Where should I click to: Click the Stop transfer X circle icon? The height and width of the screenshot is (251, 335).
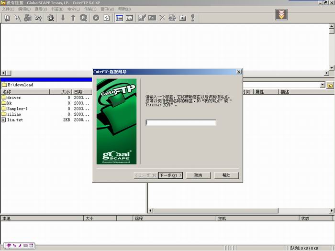[x=96, y=18]
